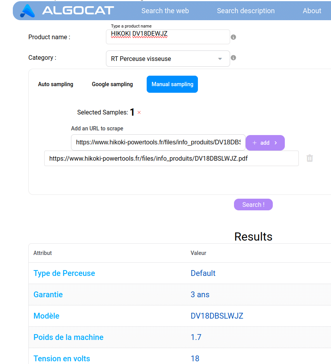Clear selected samples with red X
Viewport: 331px width, 364px height.
click(x=139, y=113)
